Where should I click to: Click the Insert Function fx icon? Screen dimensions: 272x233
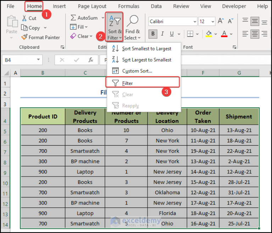pyautogui.click(x=91, y=60)
